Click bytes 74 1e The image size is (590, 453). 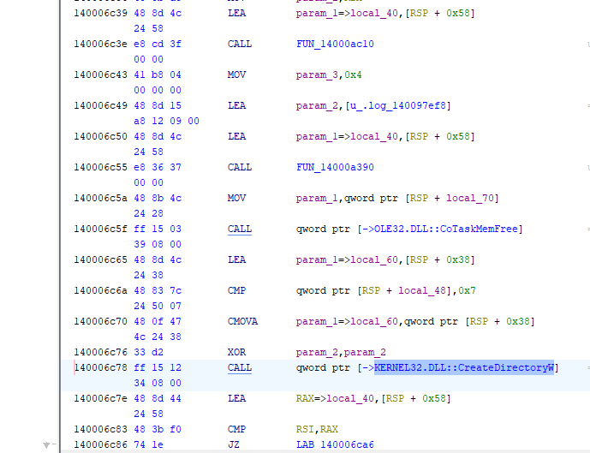(x=148, y=444)
